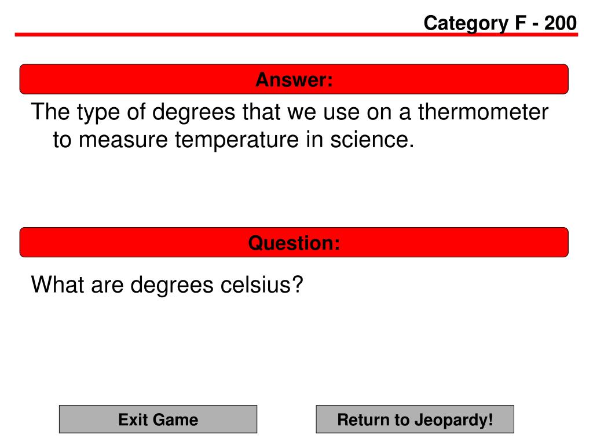This screenshot has width=593, height=445.
Task: Click the word thermometer in the clue
Action: [x=483, y=112]
